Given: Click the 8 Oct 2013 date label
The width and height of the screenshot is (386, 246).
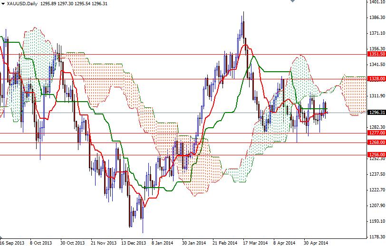Looking at the screenshot, I should point(41,243).
